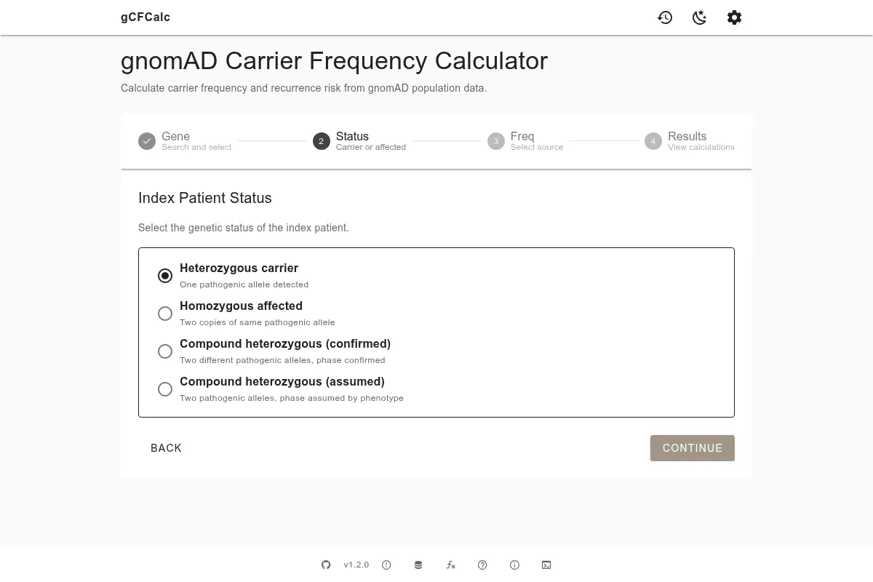Open the calculation history icon
Screen dimensions: 873x582
[x=665, y=17]
